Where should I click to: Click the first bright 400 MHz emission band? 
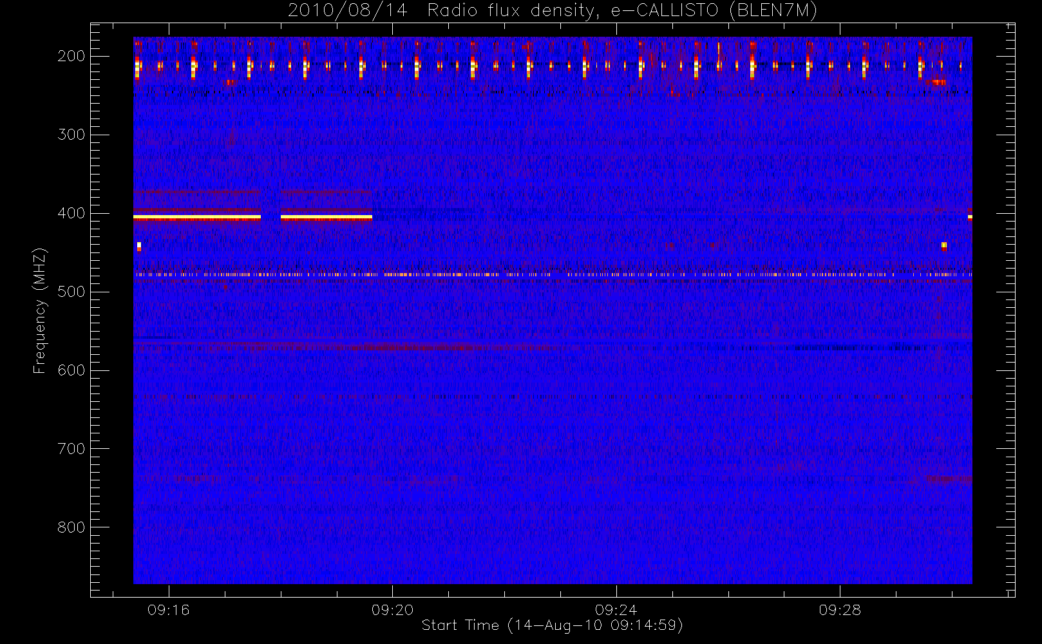click(197, 218)
